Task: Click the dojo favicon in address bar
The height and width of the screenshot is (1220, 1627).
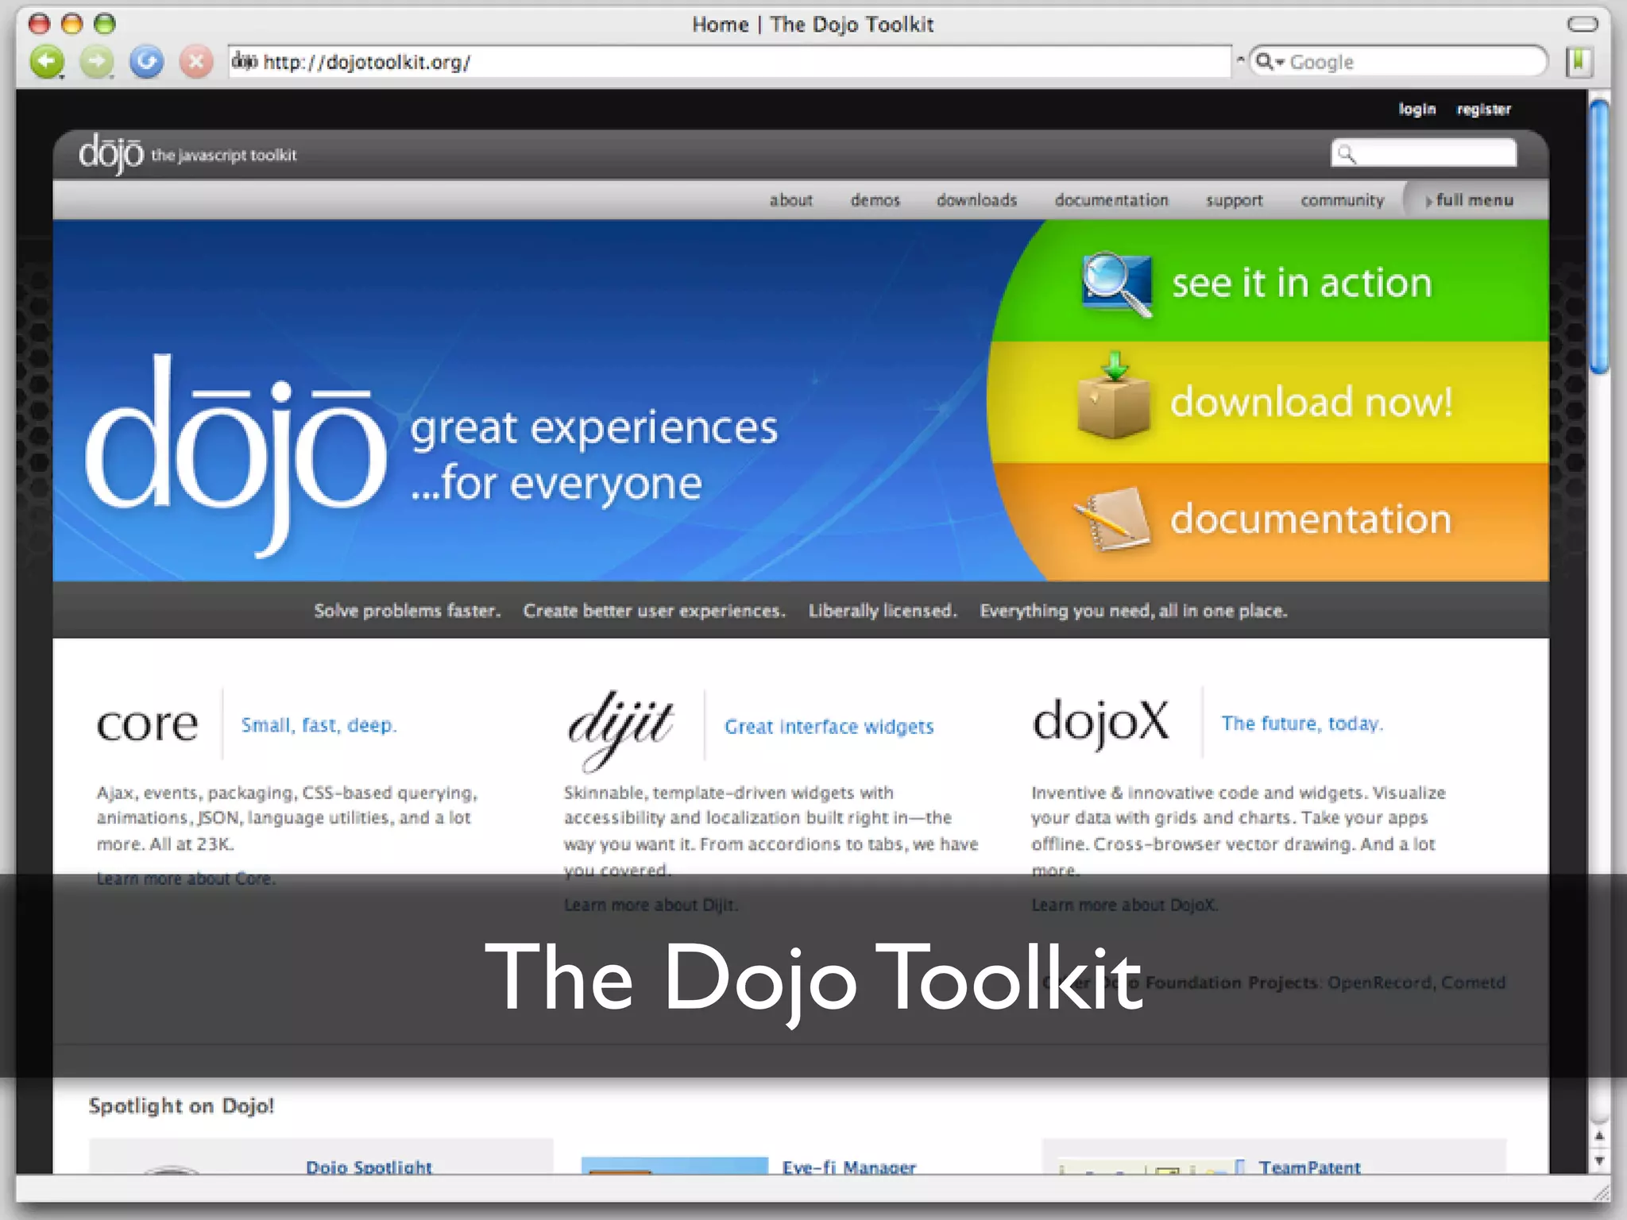Action: [245, 61]
